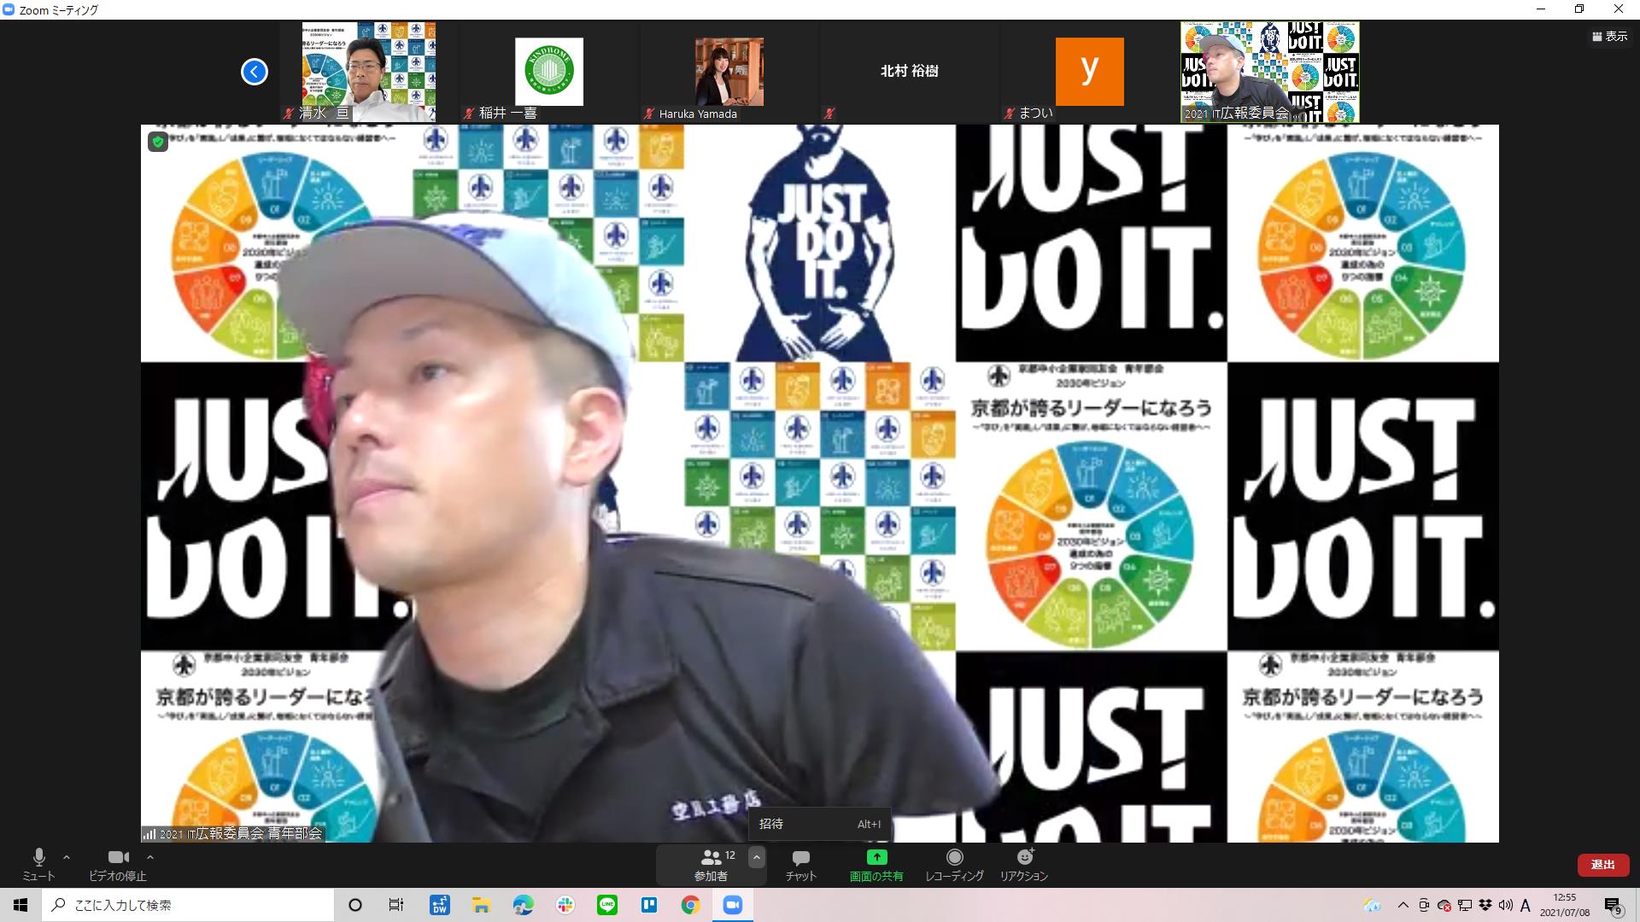The height and width of the screenshot is (922, 1640).
Task: Choose the Invite (招待) menu entry
Action: click(x=820, y=824)
